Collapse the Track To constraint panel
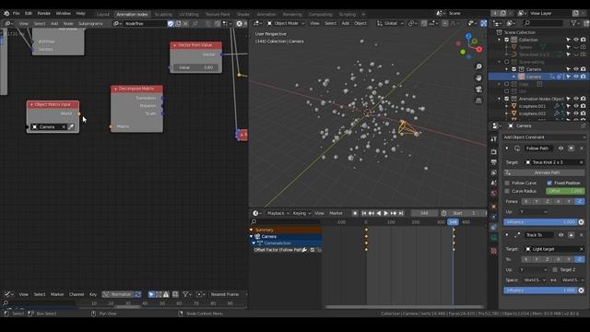 (507, 235)
